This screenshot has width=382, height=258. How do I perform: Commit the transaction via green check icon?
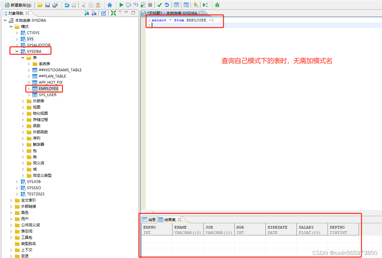pos(159,5)
